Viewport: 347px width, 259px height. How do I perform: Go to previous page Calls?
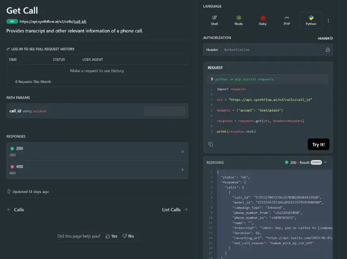coord(15,210)
